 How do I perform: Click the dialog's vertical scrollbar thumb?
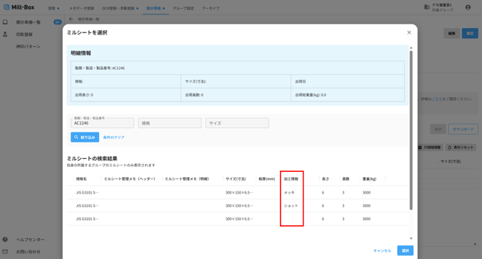pyautogui.click(x=411, y=130)
